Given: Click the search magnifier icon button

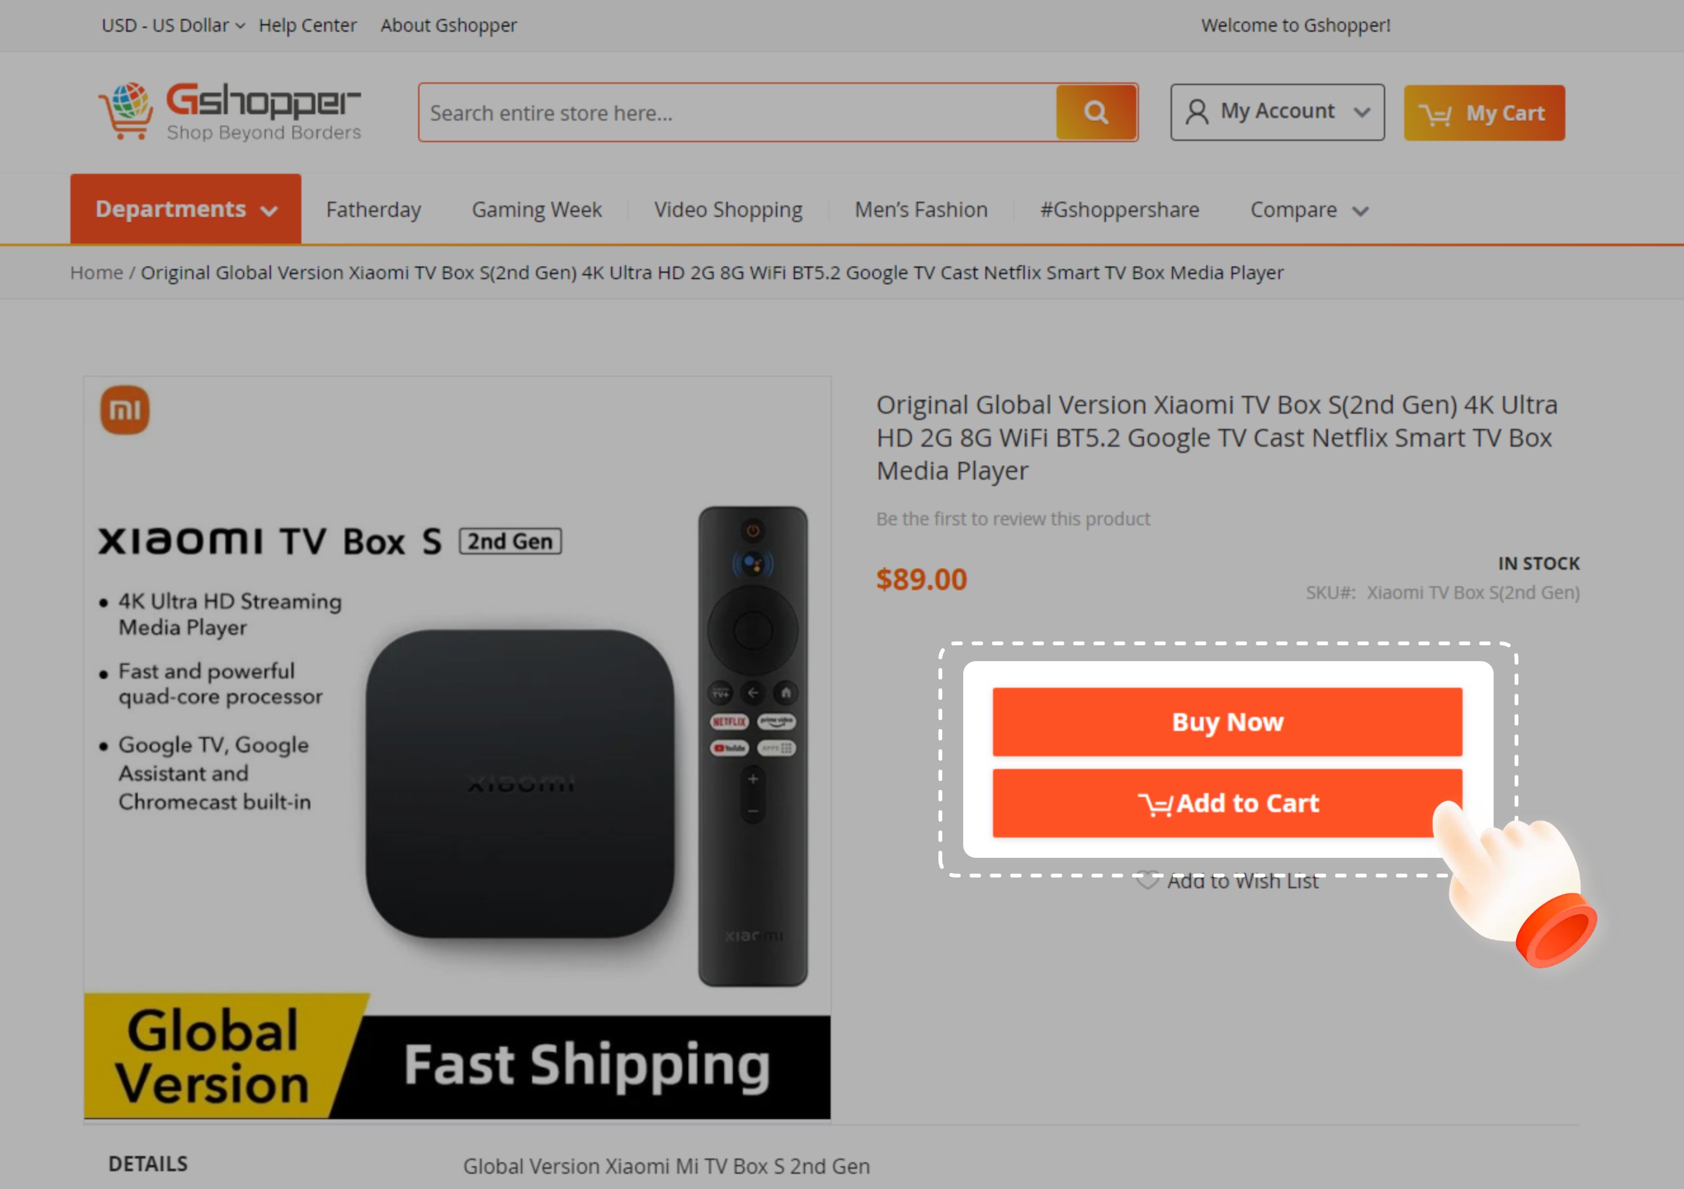Looking at the screenshot, I should 1096,112.
